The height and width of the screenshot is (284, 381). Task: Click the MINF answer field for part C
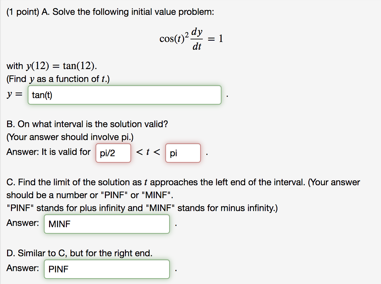point(107,224)
